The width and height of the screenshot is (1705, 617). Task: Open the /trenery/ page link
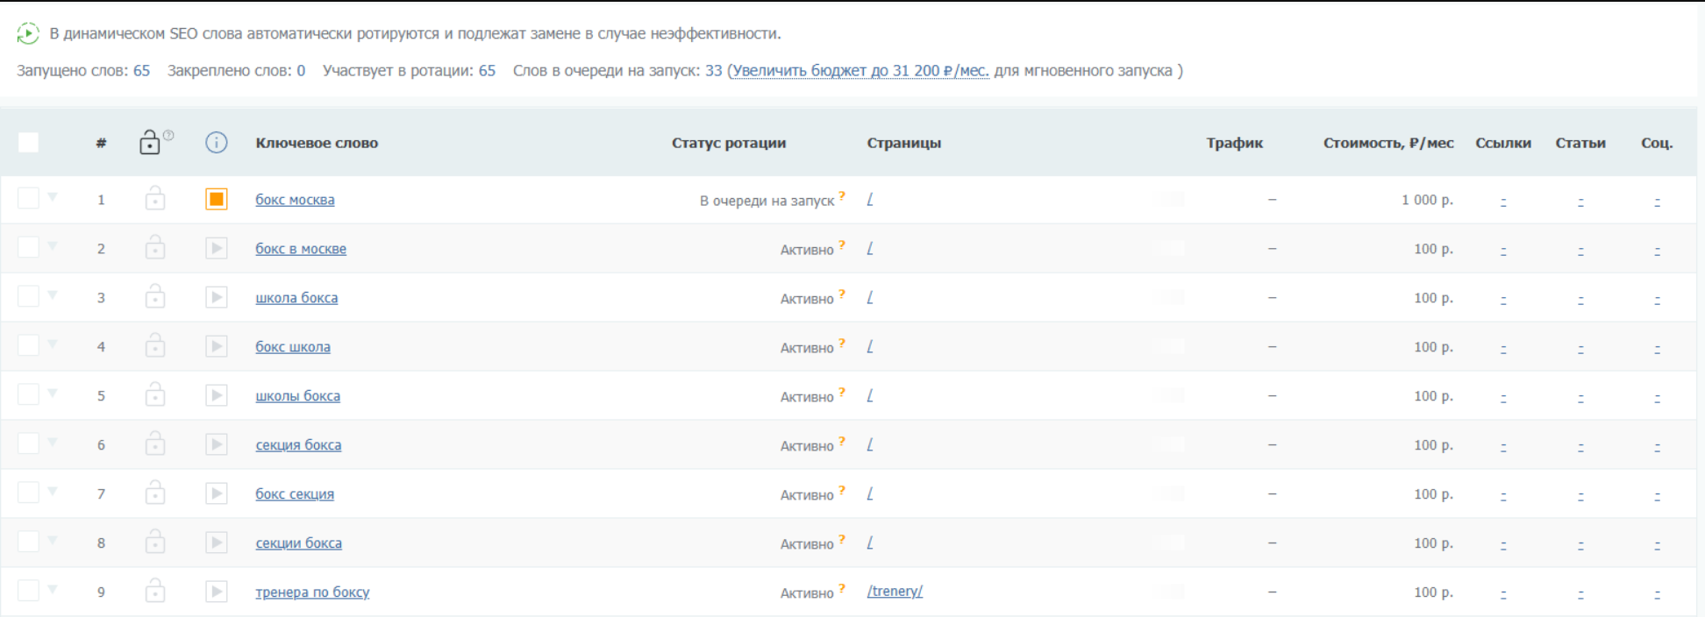point(895,592)
